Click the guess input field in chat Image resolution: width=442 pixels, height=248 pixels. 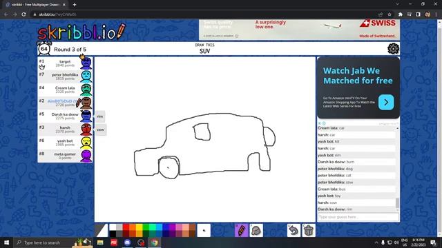[x=358, y=217]
